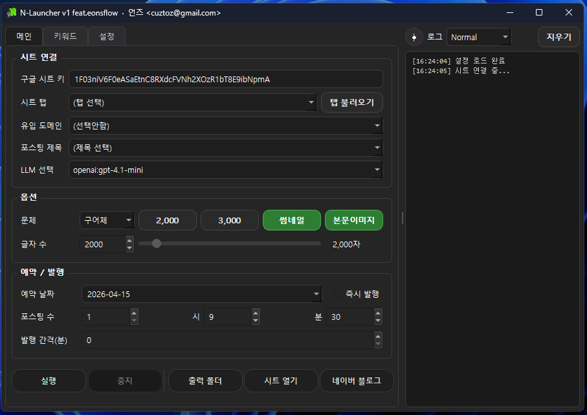Click the 구글 시트 키 input field
Viewport: 587px width, 415px height.
click(226, 80)
